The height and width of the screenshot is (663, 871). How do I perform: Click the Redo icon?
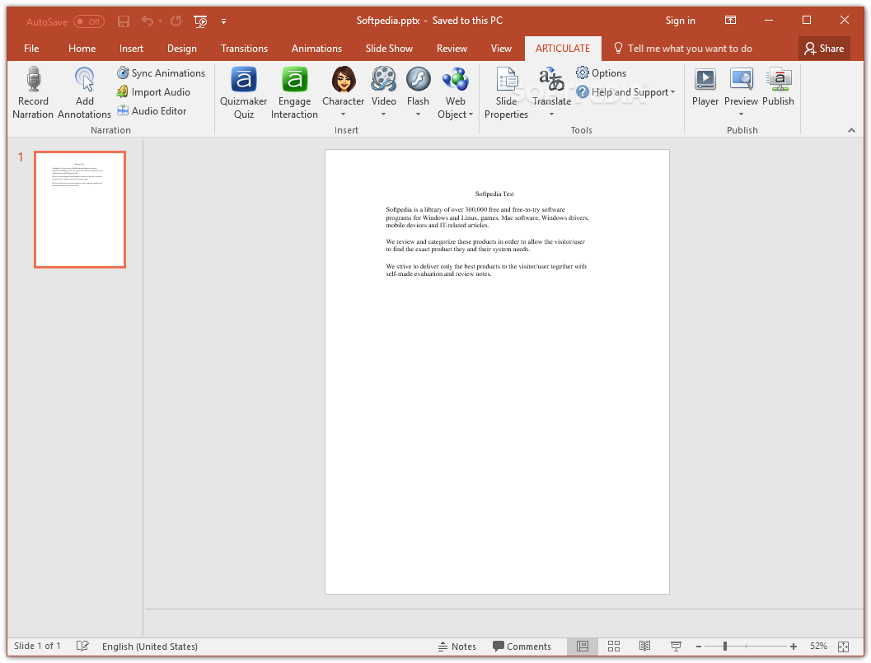[x=176, y=21]
